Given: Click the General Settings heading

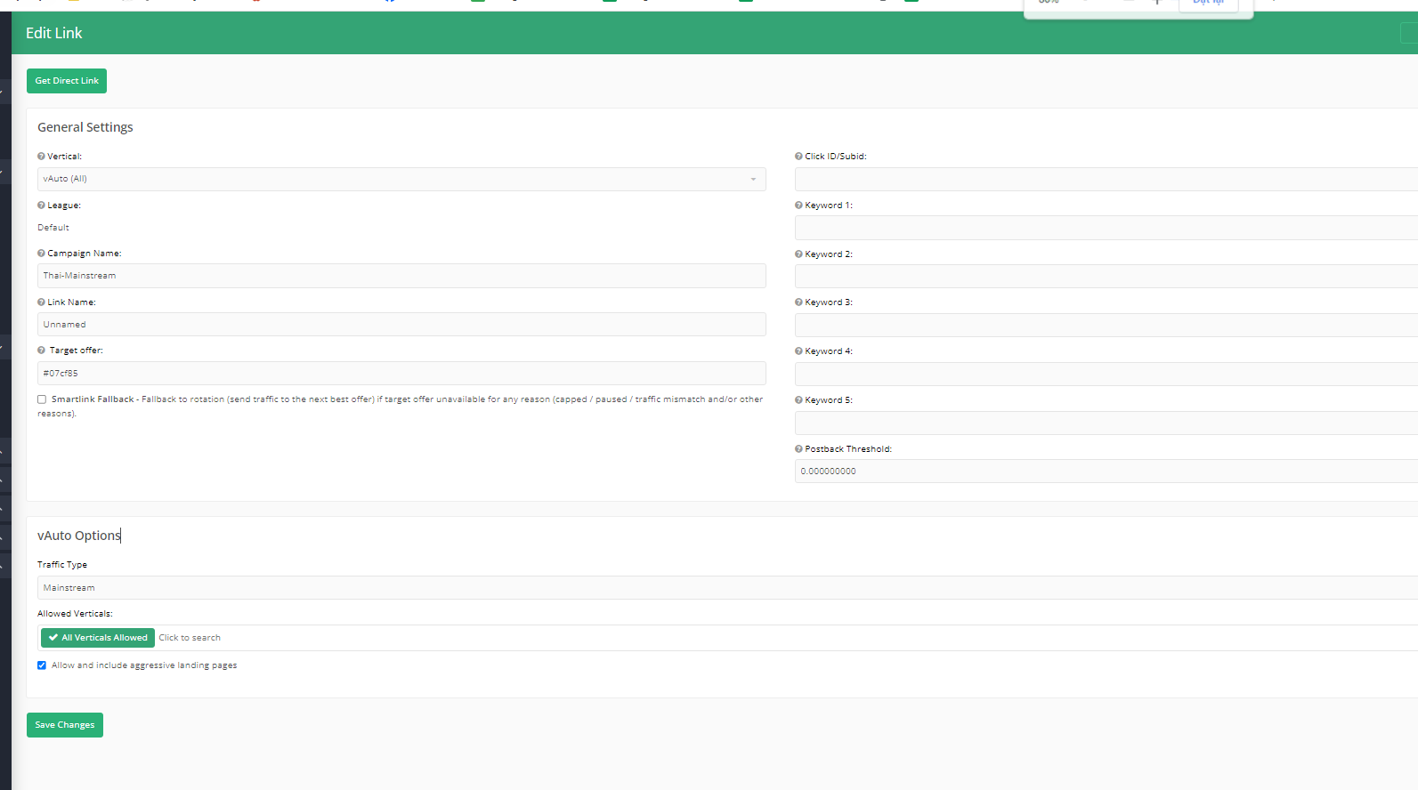Looking at the screenshot, I should click(85, 127).
